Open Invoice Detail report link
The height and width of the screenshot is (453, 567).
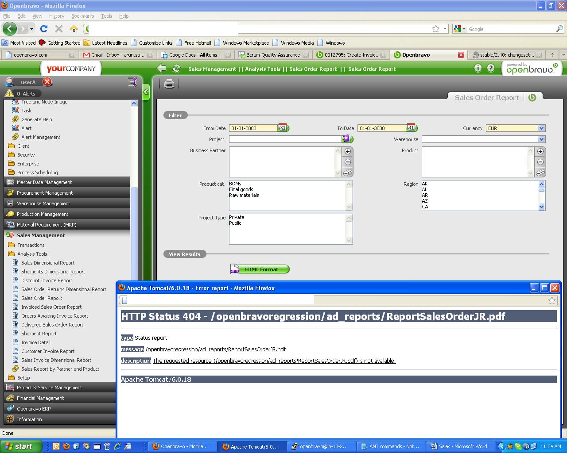click(35, 342)
